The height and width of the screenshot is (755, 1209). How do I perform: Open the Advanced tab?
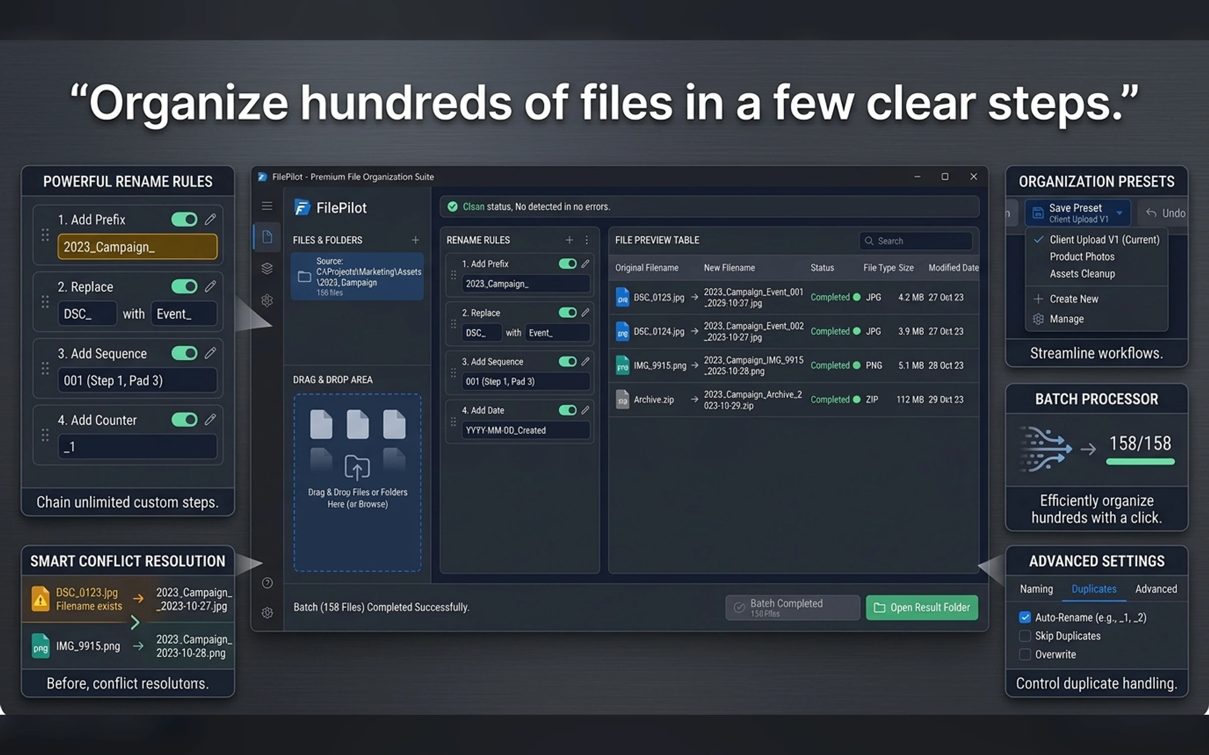click(1156, 589)
